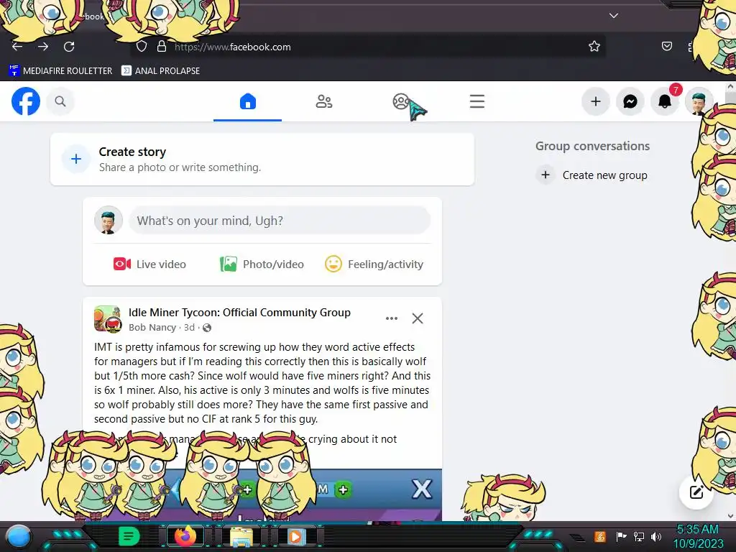
Task: Open File Explorer from taskbar
Action: point(241,536)
